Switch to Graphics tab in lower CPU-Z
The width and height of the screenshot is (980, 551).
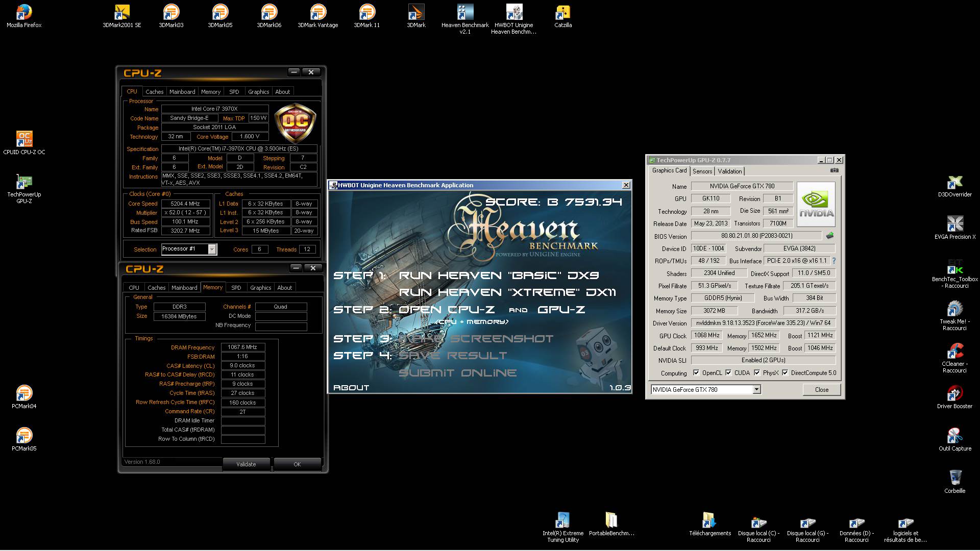[260, 288]
